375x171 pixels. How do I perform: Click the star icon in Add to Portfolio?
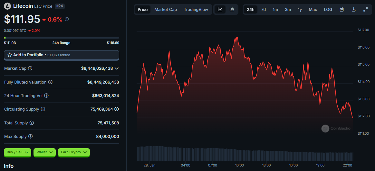point(10,55)
